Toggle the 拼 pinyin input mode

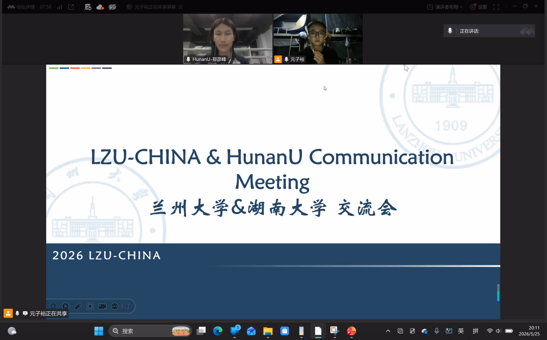[x=475, y=331]
